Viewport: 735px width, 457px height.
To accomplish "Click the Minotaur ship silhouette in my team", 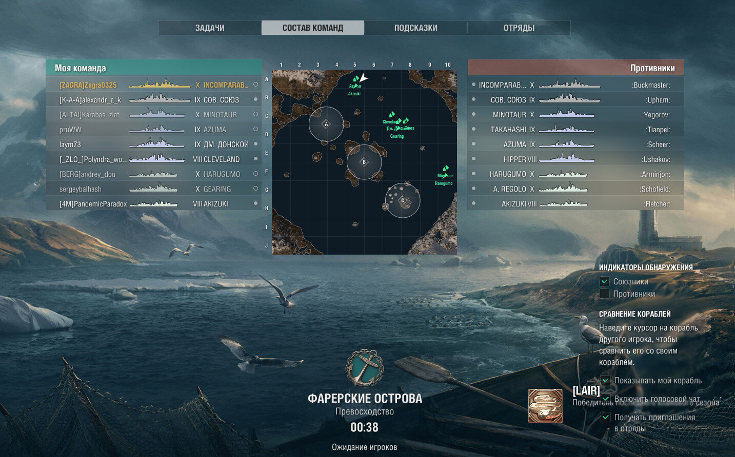I will coord(157,114).
